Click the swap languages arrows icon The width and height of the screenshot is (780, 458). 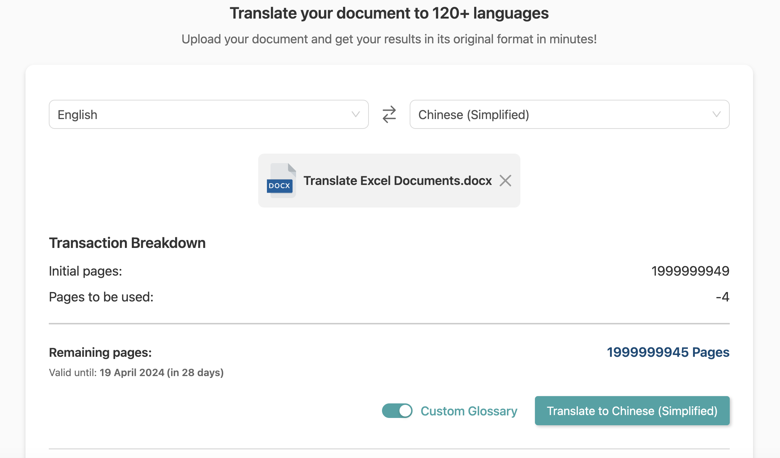(x=389, y=114)
